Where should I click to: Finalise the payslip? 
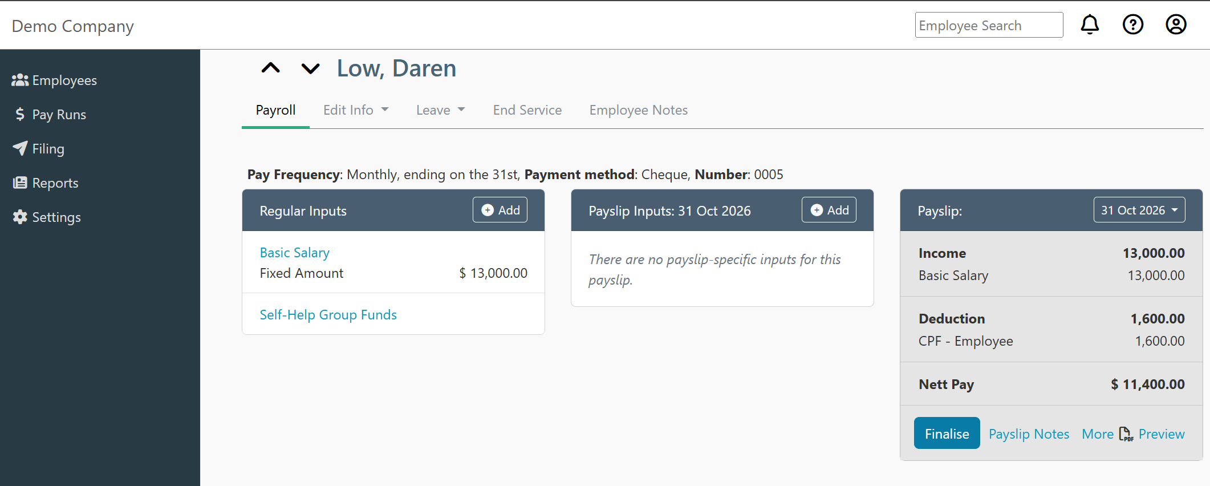coord(947,434)
